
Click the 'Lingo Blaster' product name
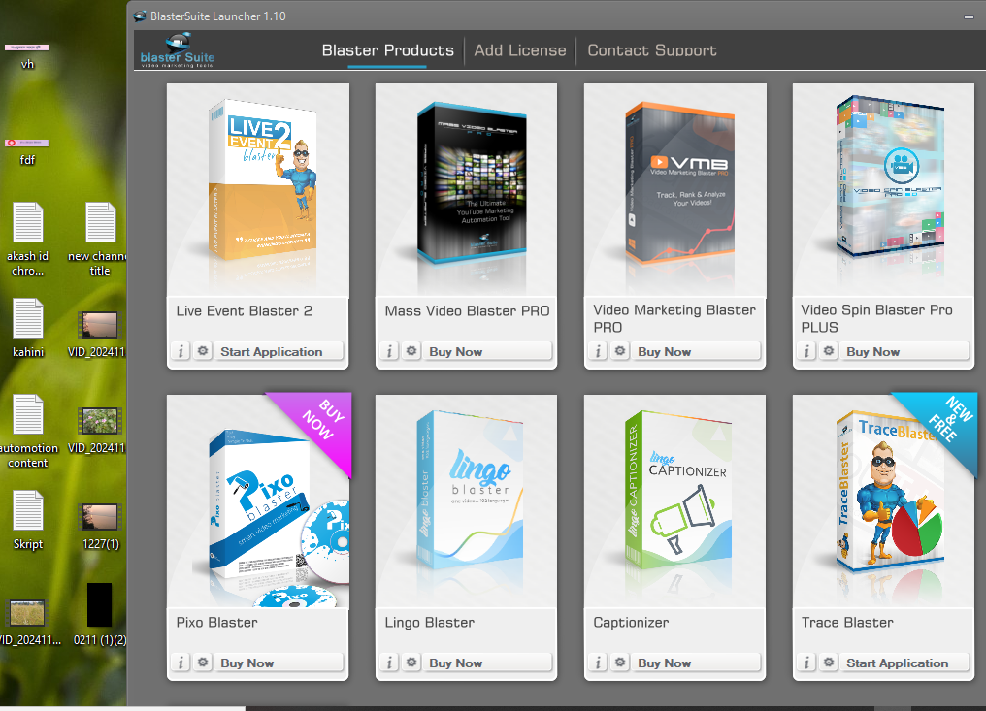pyautogui.click(x=430, y=623)
